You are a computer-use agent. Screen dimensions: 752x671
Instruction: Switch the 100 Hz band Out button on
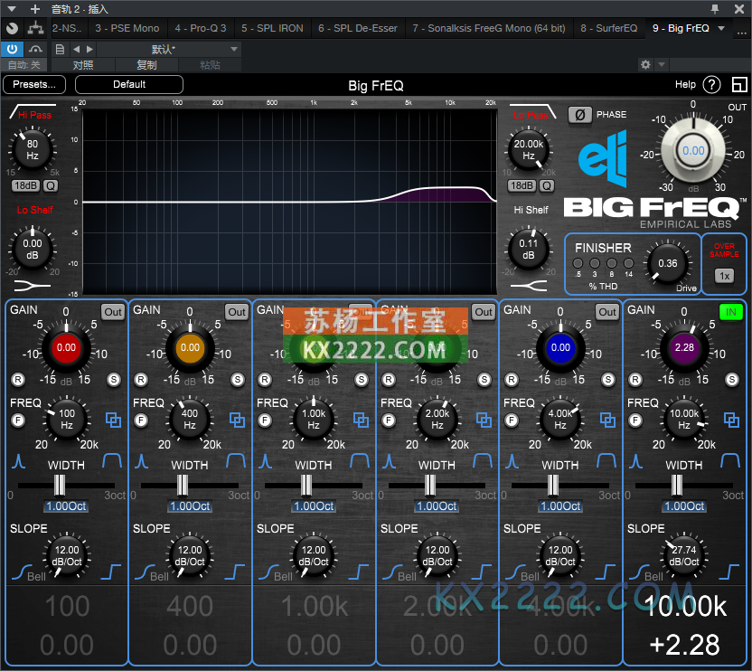[113, 312]
